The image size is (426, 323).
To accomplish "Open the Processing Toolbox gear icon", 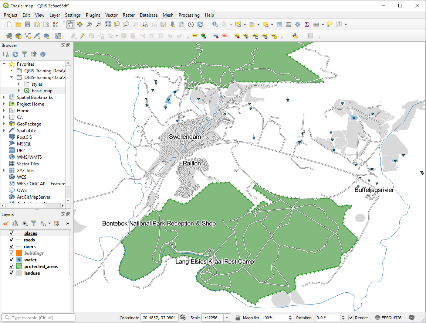I will point(297,24).
